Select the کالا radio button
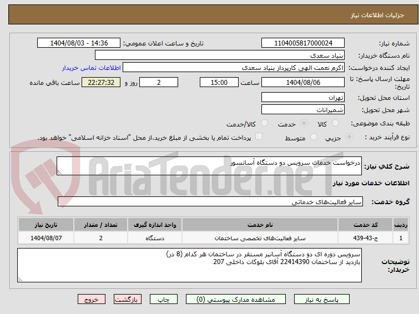 click(x=335, y=123)
